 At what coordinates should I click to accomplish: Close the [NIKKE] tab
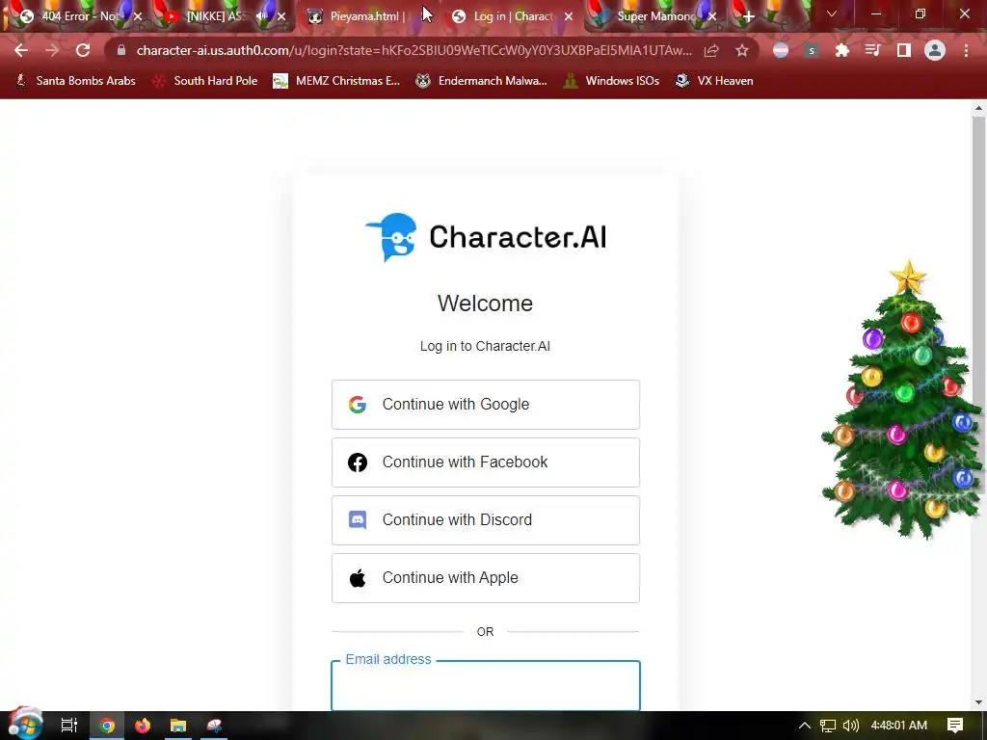(281, 16)
